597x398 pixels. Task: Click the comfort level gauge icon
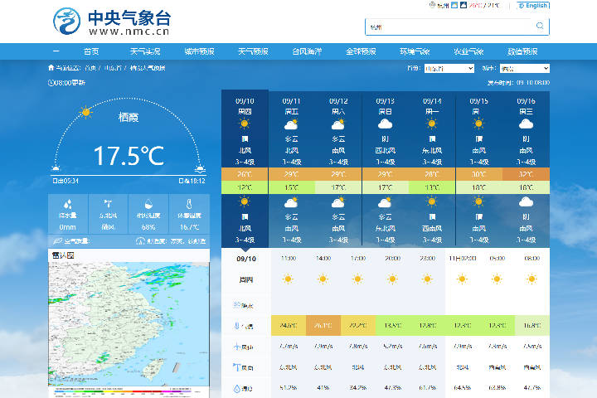point(140,241)
